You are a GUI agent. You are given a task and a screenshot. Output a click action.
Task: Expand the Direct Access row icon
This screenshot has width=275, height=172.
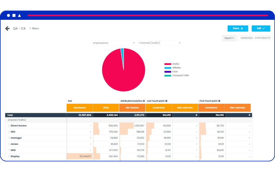[9, 126]
